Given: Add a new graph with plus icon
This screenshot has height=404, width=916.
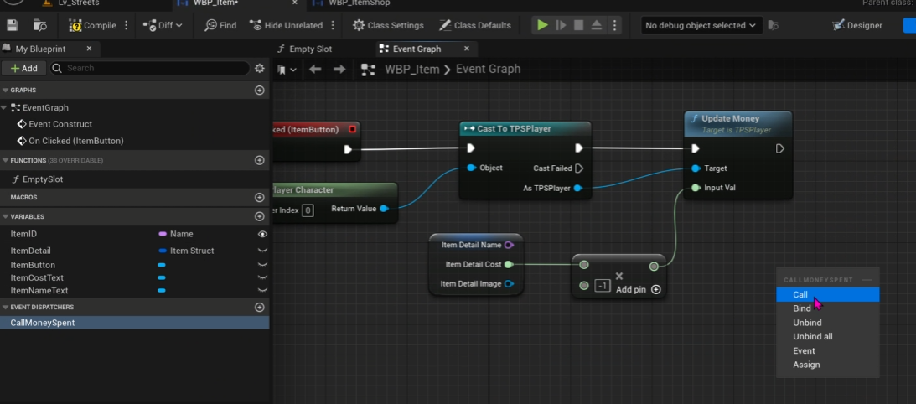Looking at the screenshot, I should point(260,90).
